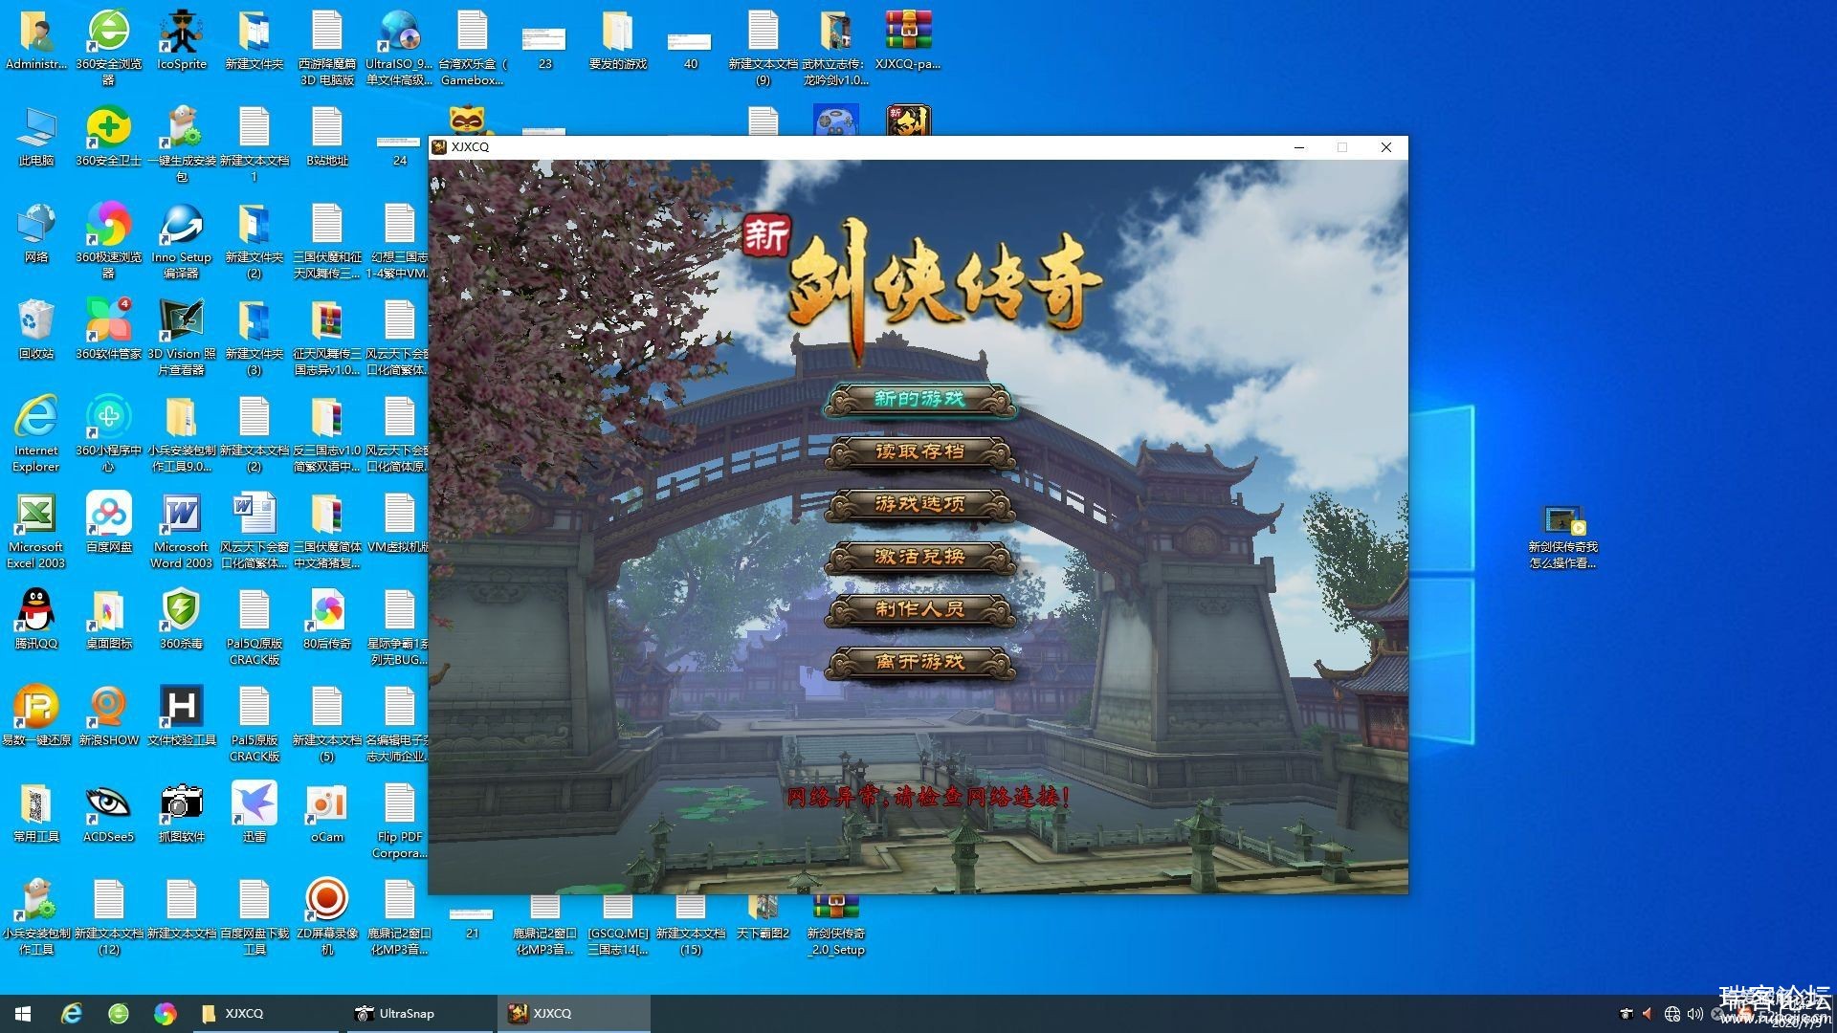The image size is (1837, 1033).
Task: Select the 新剑侠传奇_2.0_Setup icon
Action: coord(835,926)
